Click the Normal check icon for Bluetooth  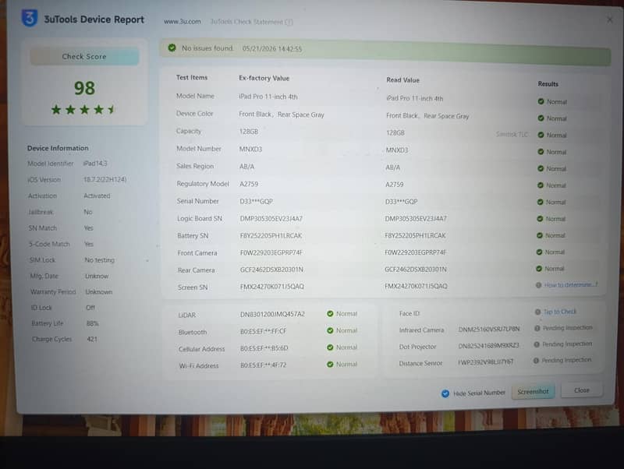tap(330, 330)
